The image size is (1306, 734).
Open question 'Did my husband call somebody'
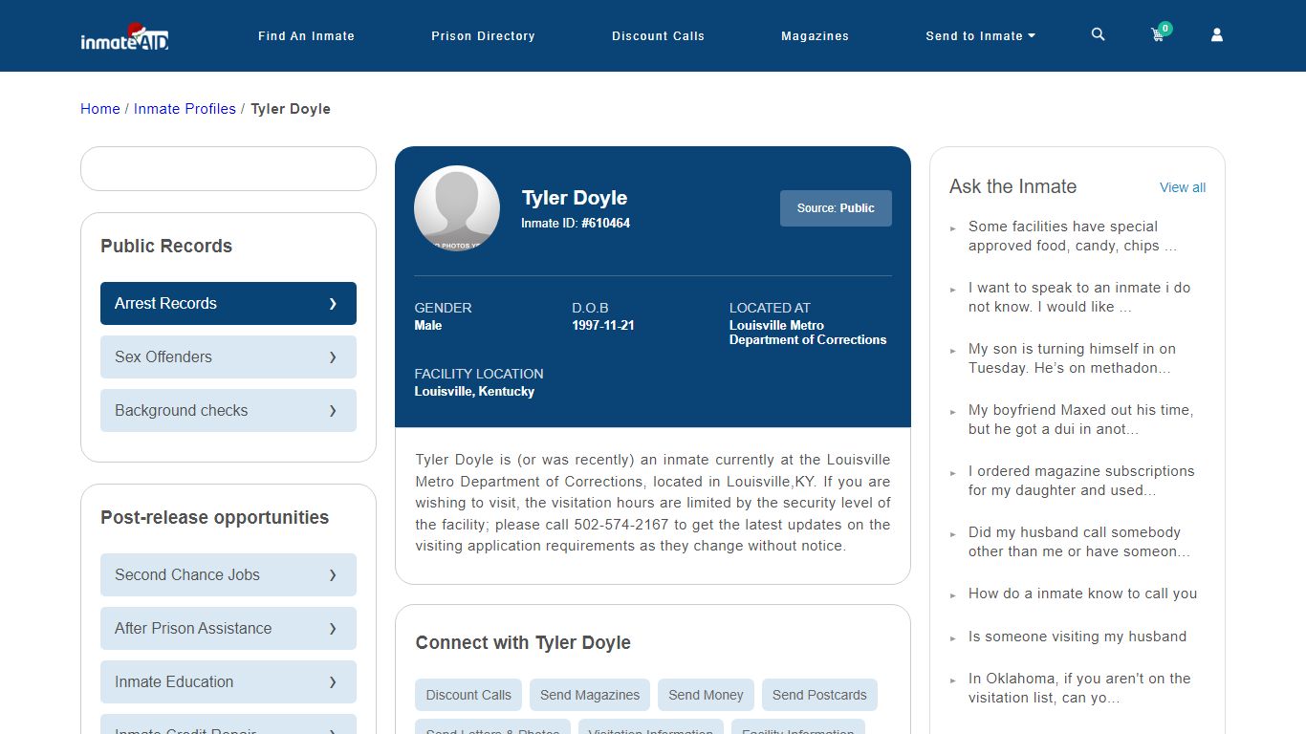point(1079,542)
